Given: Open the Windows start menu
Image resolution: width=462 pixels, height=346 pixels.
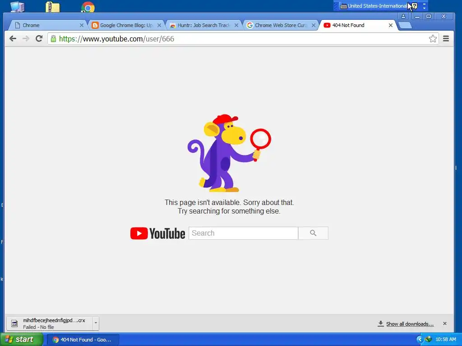Looking at the screenshot, I should (x=21, y=340).
